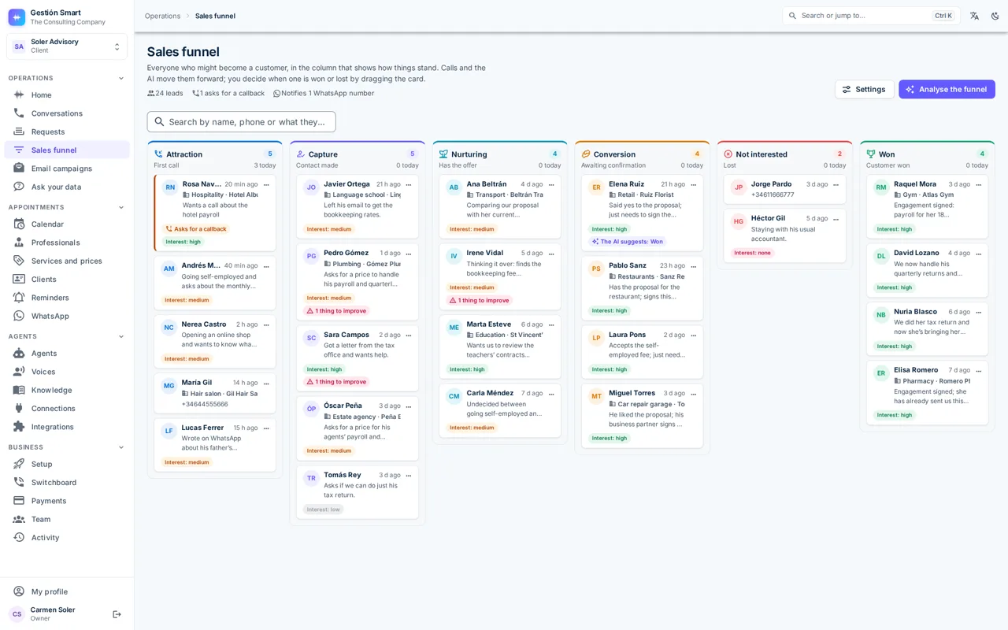Image resolution: width=1008 pixels, height=630 pixels.
Task: Click the Setup rocket icon
Action: (x=19, y=464)
